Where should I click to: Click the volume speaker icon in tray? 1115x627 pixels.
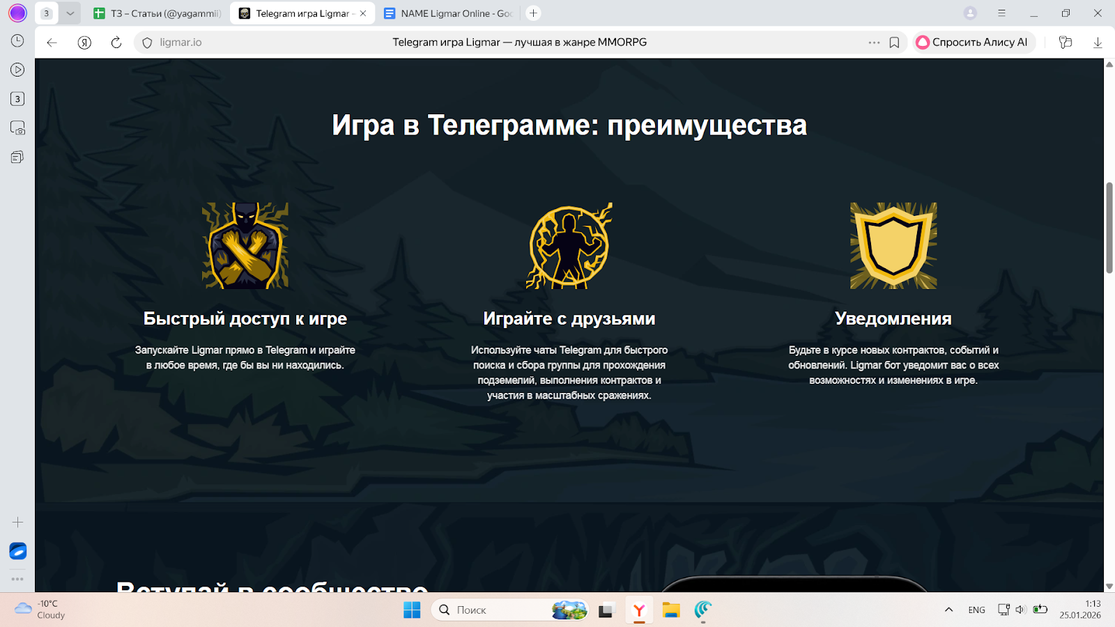pos(1020,610)
